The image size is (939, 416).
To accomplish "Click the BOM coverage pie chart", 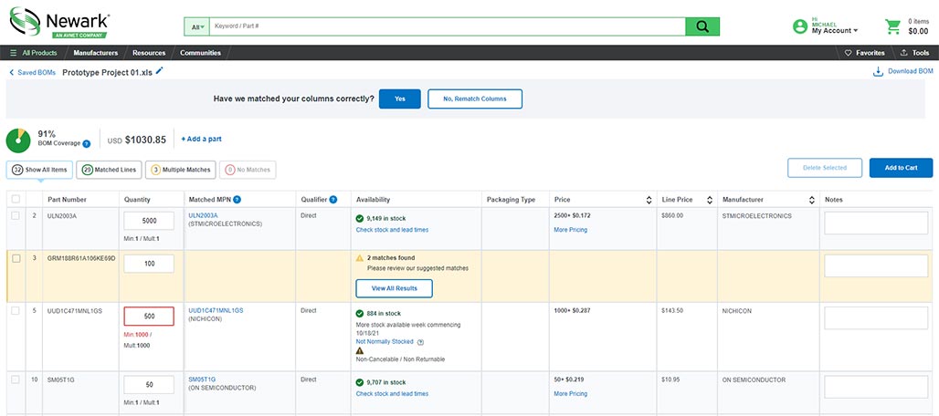I will tap(18, 140).
